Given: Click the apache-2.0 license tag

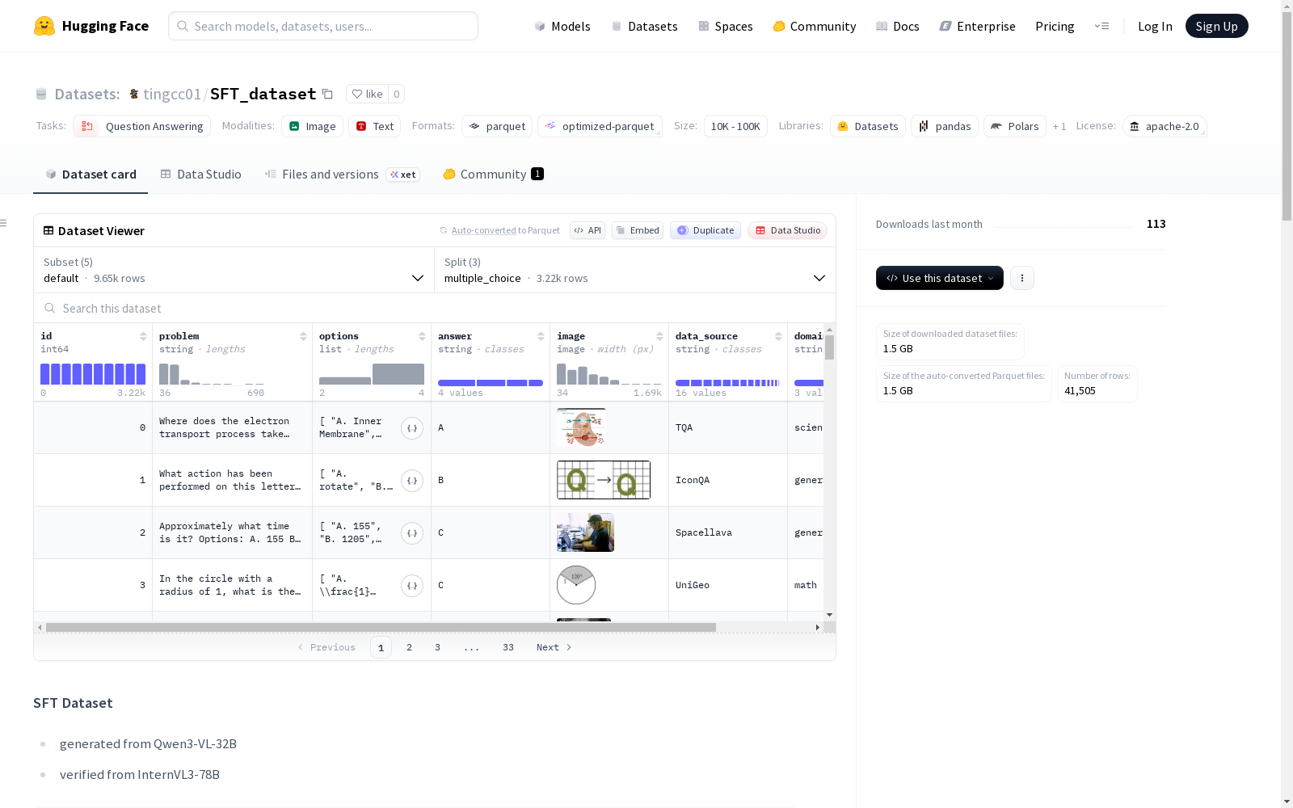Looking at the screenshot, I should pos(1165,126).
